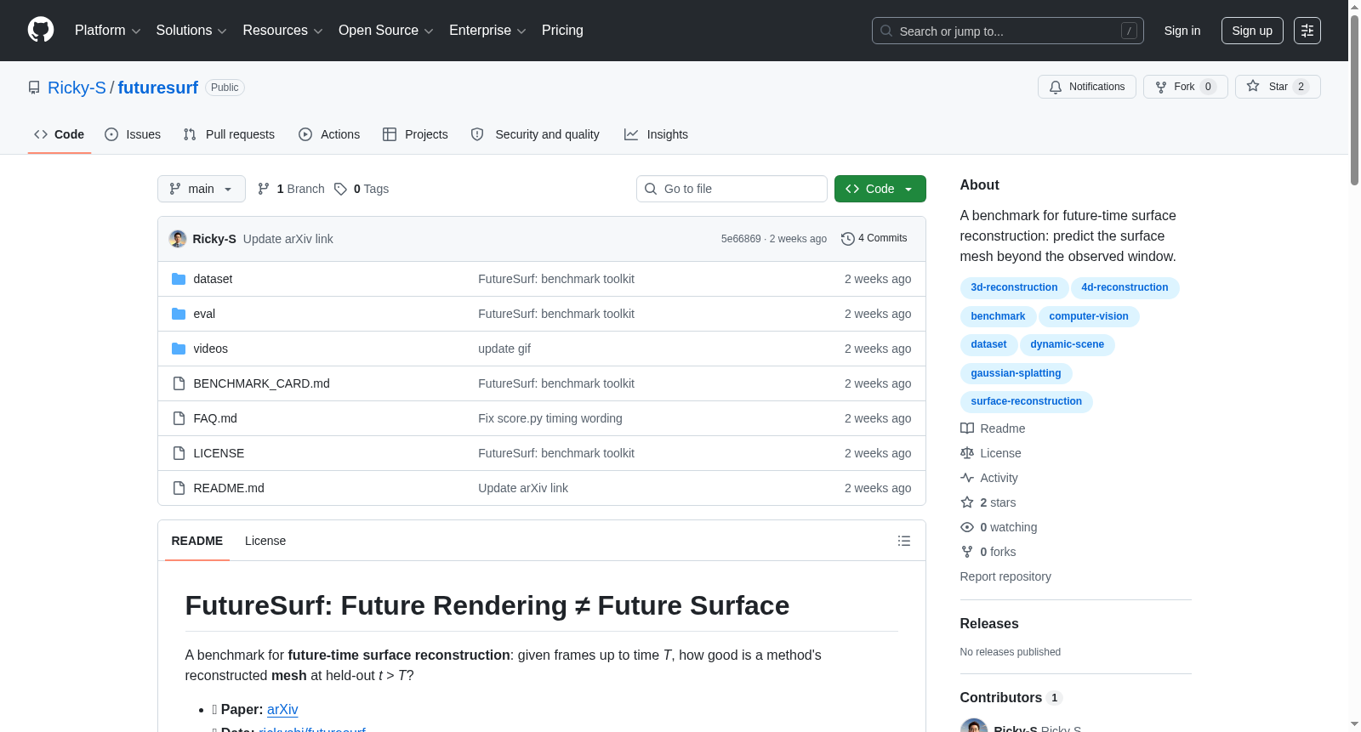
Task: Click the LICENSE file icon
Action: pos(179,453)
